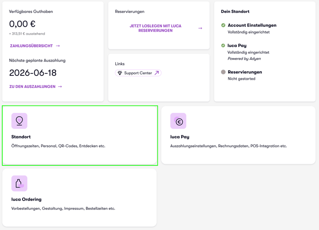
Task: Click the grey status dot beside Reservierungen
Action: [x=223, y=72]
